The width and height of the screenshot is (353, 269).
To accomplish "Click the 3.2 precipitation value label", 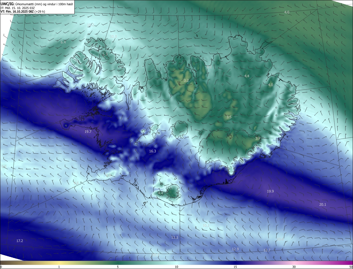I will tap(186, 81).
